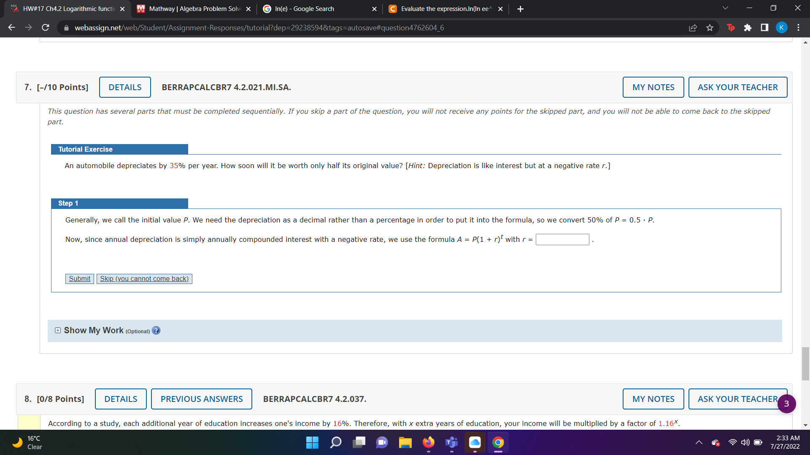The image size is (810, 455).
Task: Open the tab search dropdown chevron
Action: [725, 8]
